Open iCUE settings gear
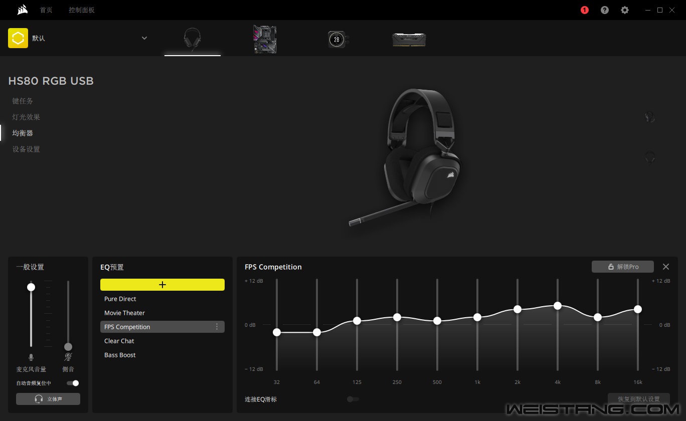This screenshot has width=686, height=421. point(625,10)
